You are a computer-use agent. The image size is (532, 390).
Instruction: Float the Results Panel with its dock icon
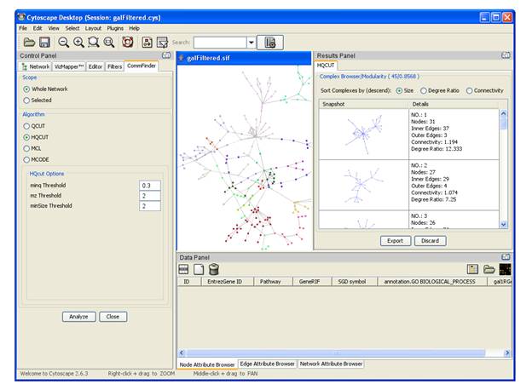(506, 55)
